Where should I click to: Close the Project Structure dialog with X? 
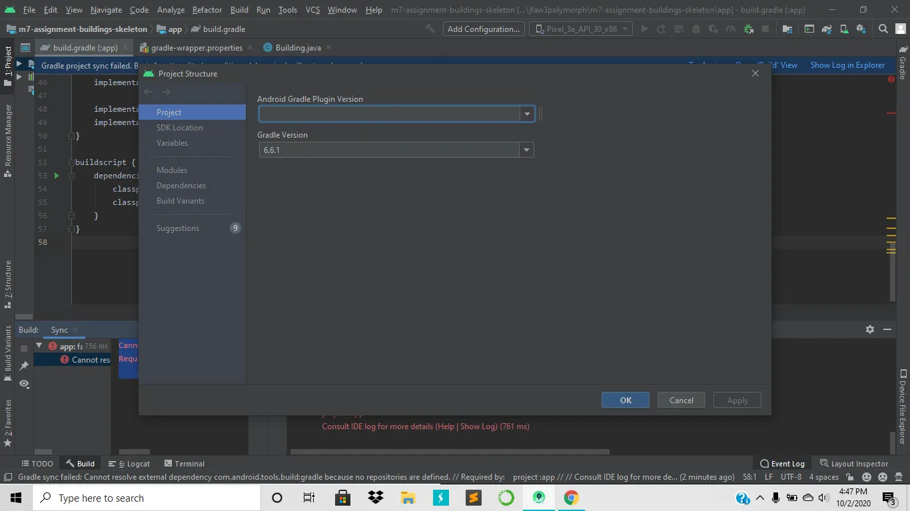click(755, 73)
